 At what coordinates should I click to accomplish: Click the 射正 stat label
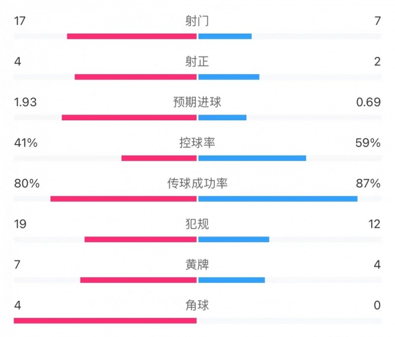(x=197, y=62)
